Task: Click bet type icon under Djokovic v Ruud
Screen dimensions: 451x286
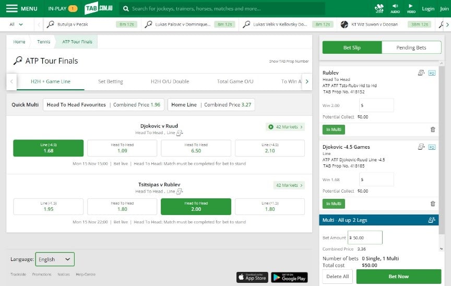Action: tap(180, 133)
